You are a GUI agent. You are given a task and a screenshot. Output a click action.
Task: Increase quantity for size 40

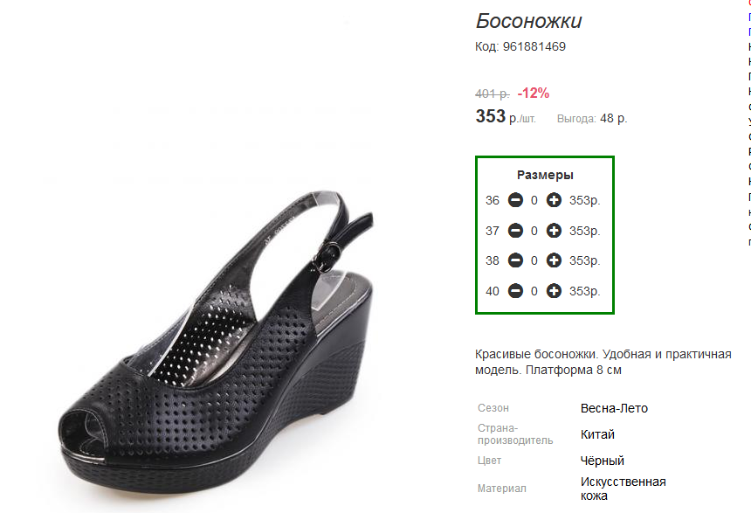coord(554,290)
